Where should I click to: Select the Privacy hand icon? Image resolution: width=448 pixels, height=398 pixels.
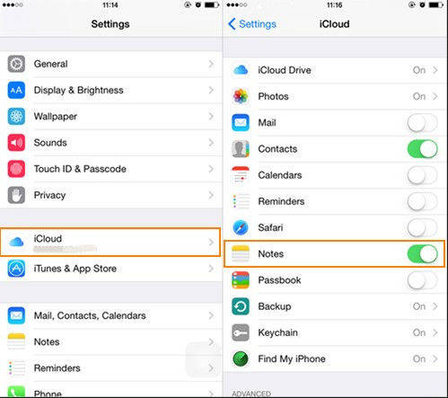[x=16, y=195]
